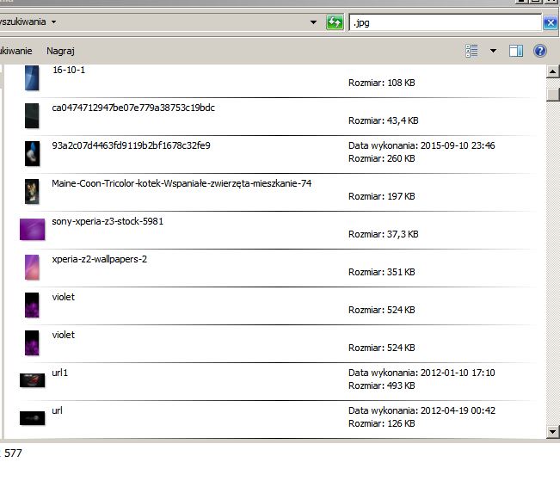
Task: Select file sony-xperia-z3-stock-5981
Action: pyautogui.click(x=108, y=221)
